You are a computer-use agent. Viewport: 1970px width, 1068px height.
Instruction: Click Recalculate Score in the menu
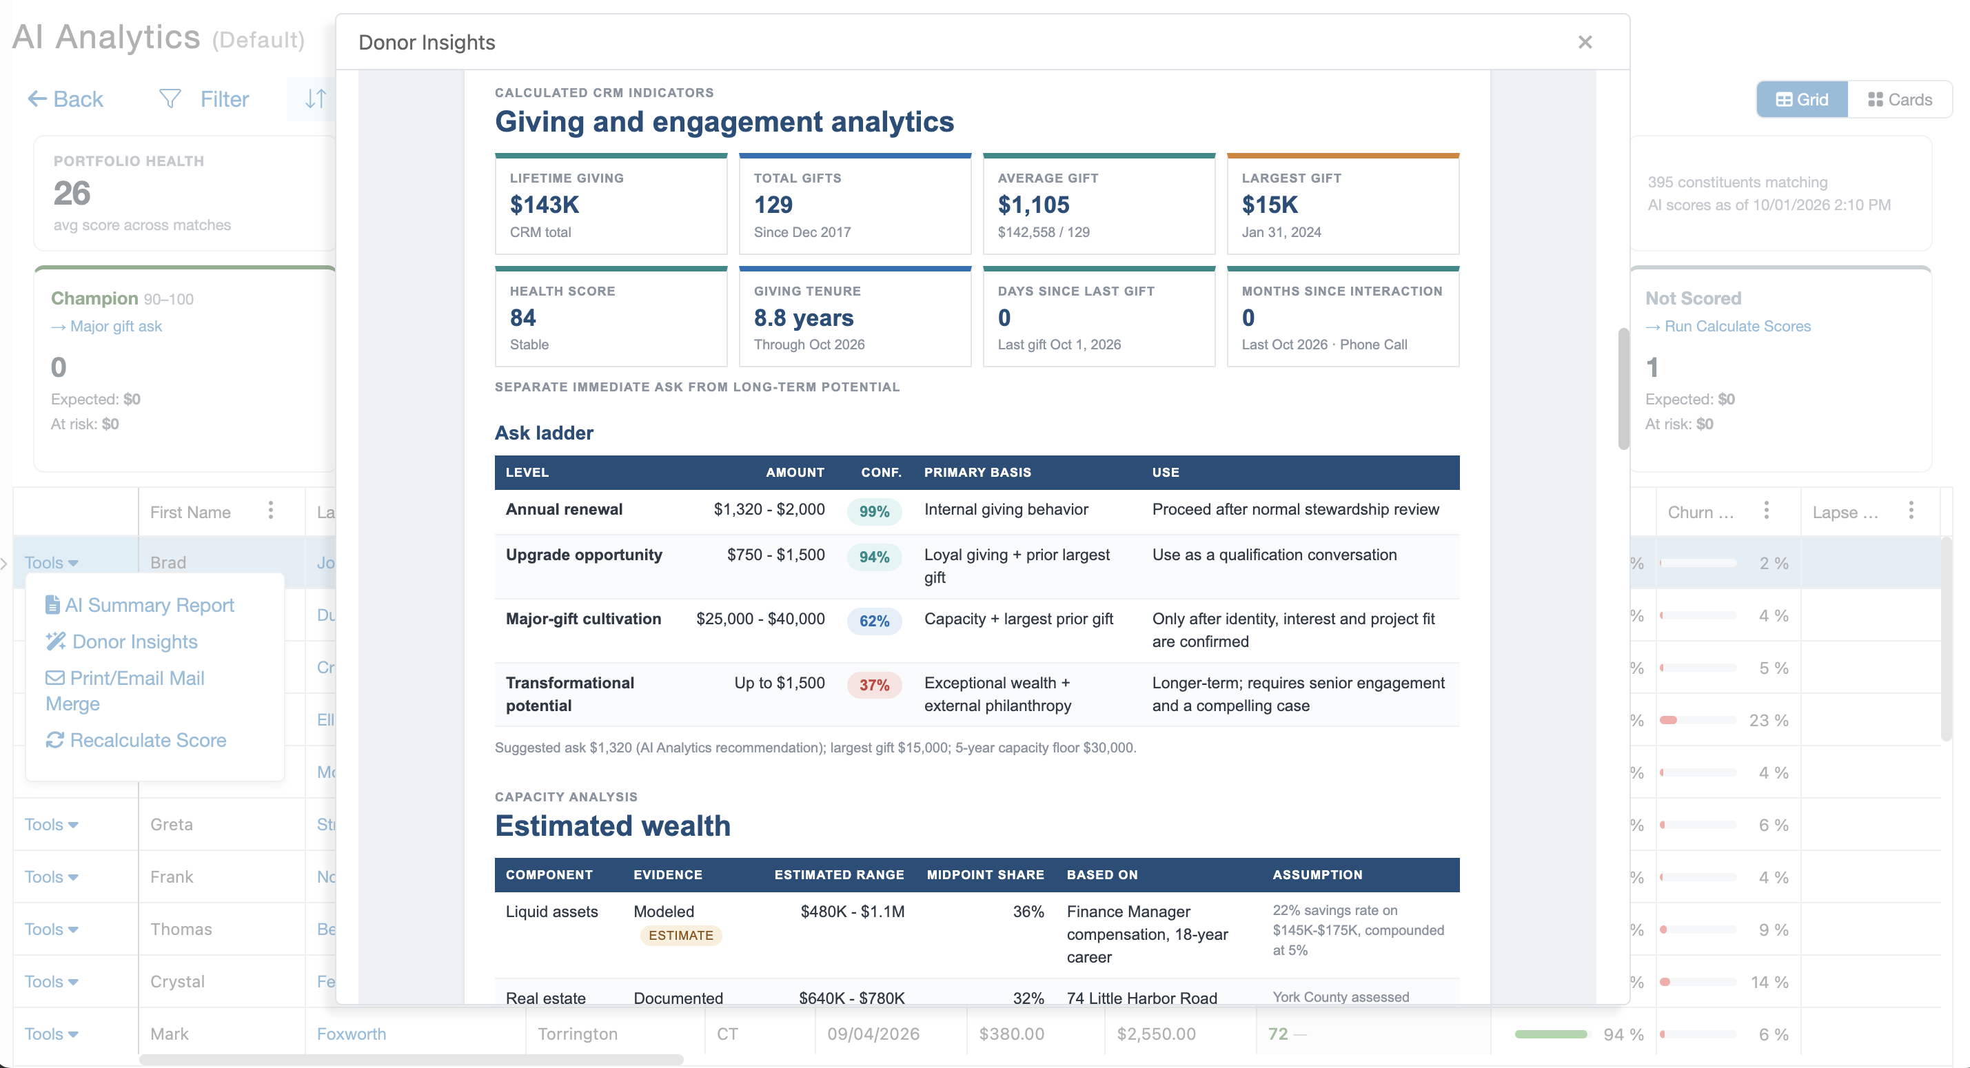(x=136, y=740)
